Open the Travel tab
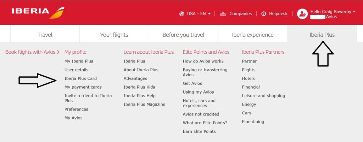Image resolution: width=363 pixels, height=142 pixels. [45, 35]
